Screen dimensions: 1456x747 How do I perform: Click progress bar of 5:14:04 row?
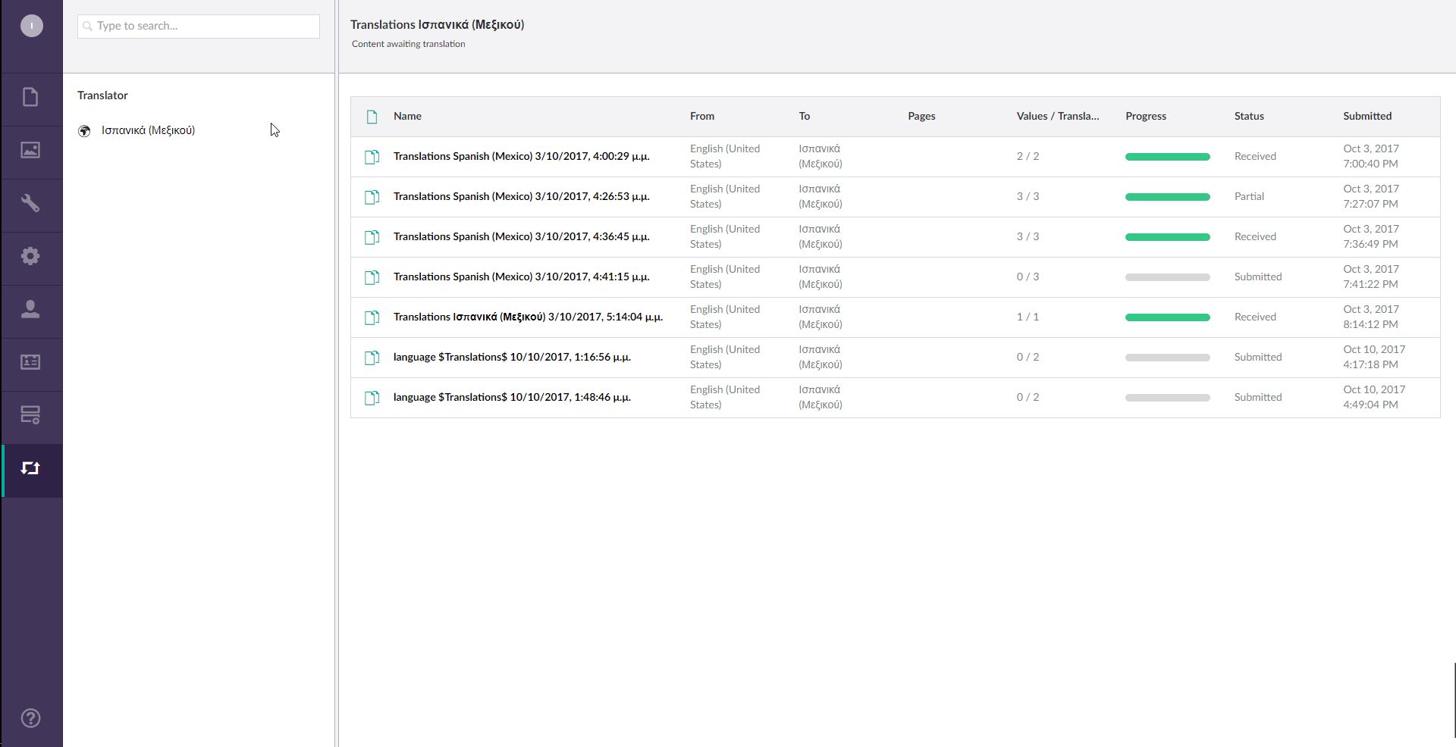coord(1168,317)
